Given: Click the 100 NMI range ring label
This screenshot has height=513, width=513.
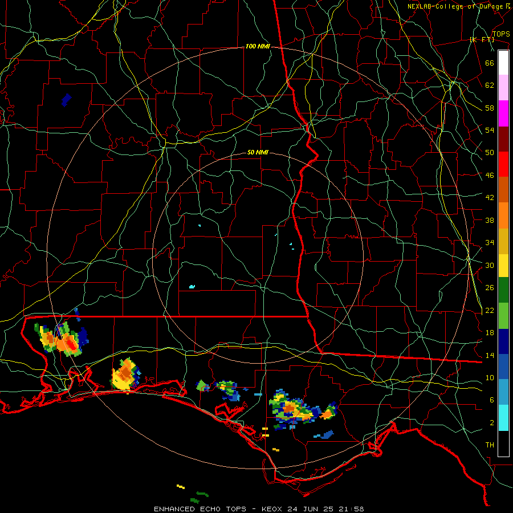Looking at the screenshot, I should tap(258, 47).
